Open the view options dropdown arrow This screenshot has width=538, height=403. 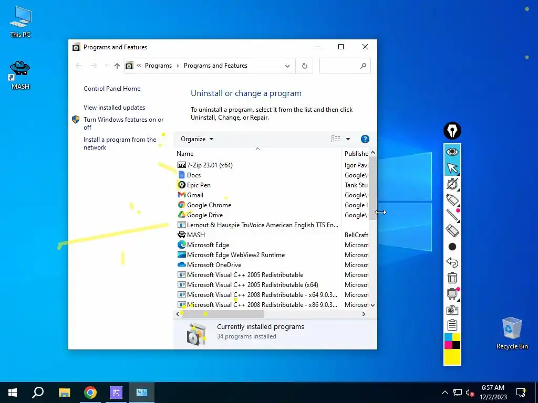pyautogui.click(x=348, y=139)
